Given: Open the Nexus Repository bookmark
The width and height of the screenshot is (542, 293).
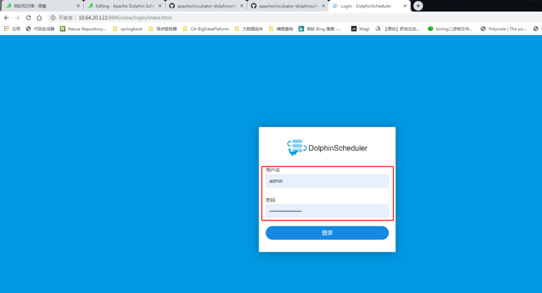Looking at the screenshot, I should tap(83, 29).
